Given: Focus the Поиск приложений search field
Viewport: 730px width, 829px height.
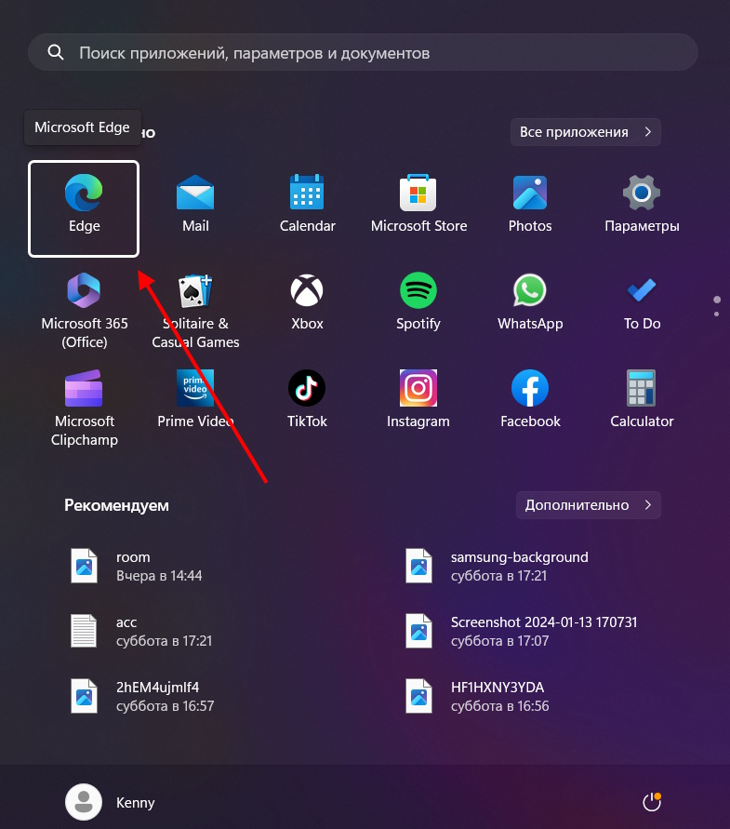Looking at the screenshot, I should (364, 52).
